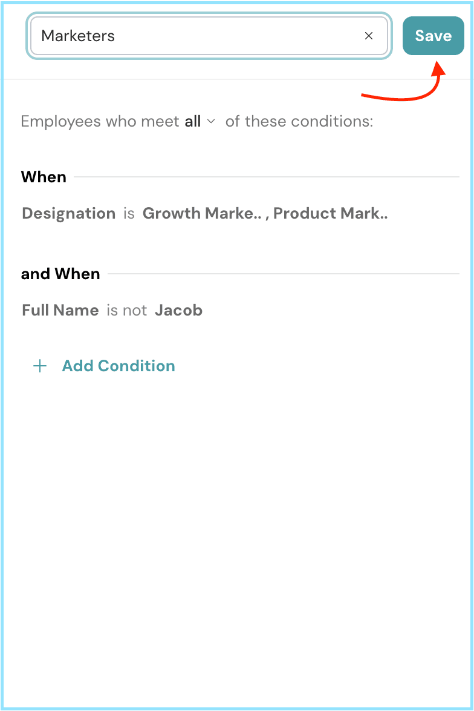Select the Full Name condition field

(60, 310)
